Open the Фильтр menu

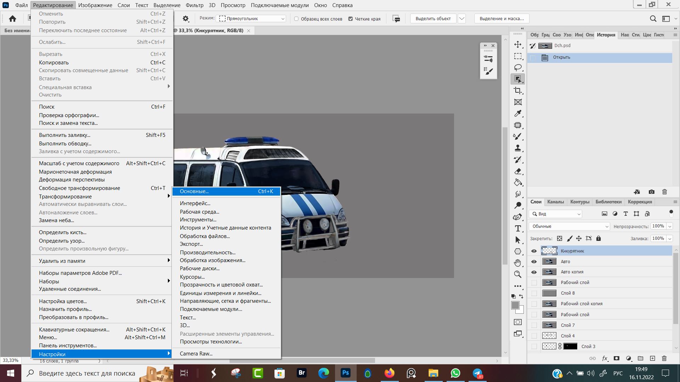click(194, 5)
